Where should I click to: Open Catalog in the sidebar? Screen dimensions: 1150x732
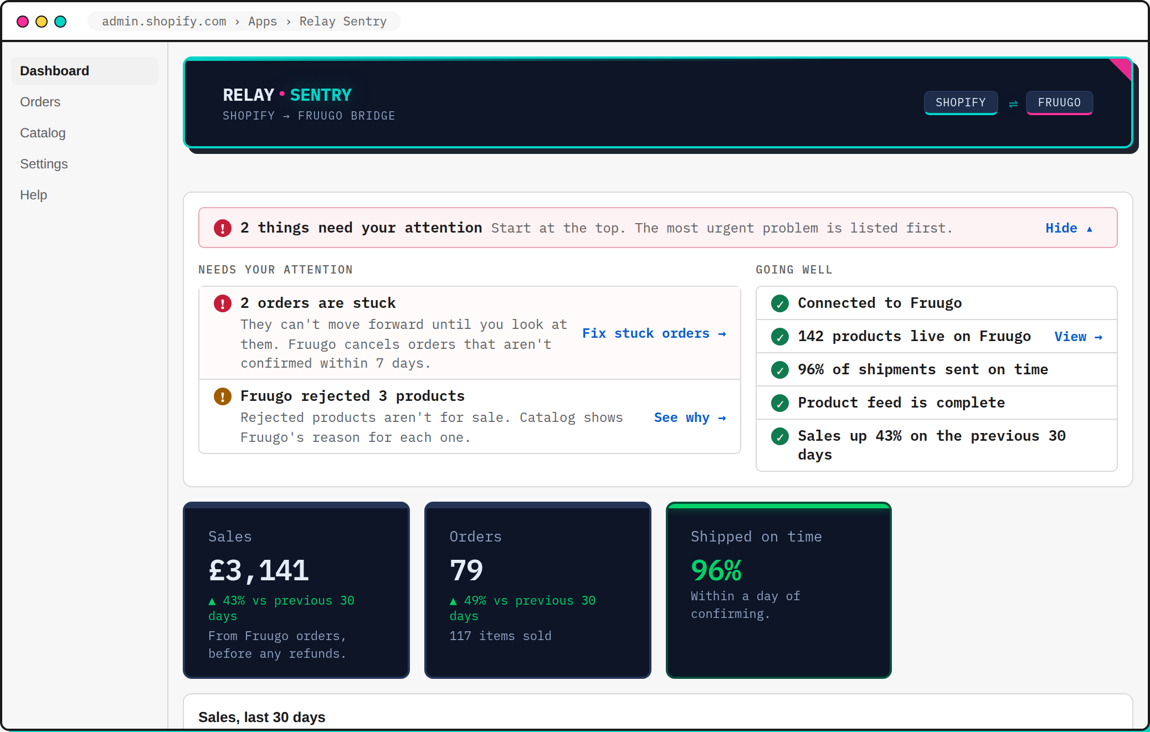click(85, 133)
